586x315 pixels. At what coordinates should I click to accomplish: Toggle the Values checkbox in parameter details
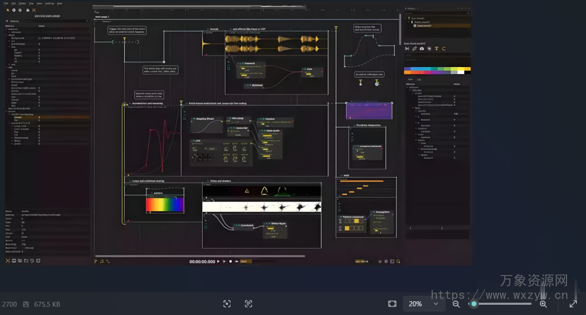pyautogui.click(x=22, y=233)
